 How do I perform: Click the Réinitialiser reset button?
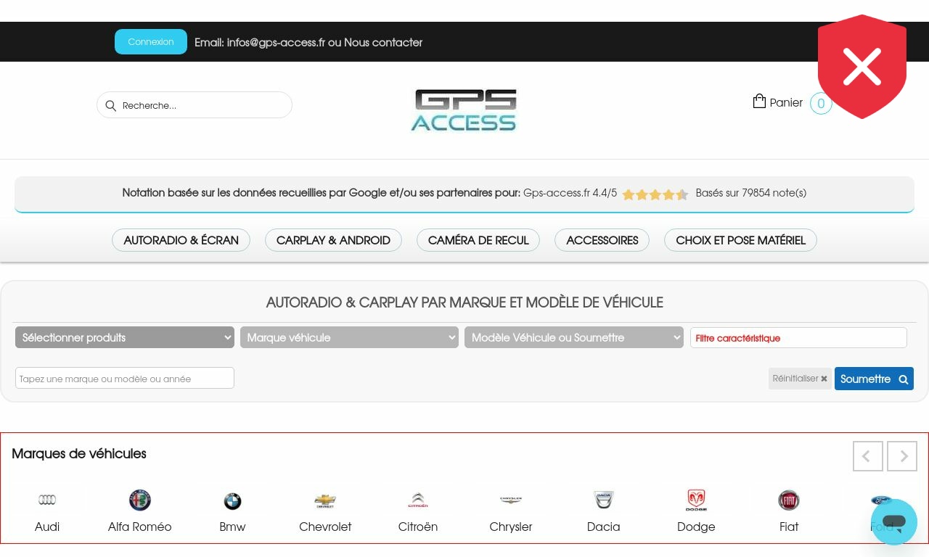[x=800, y=379]
